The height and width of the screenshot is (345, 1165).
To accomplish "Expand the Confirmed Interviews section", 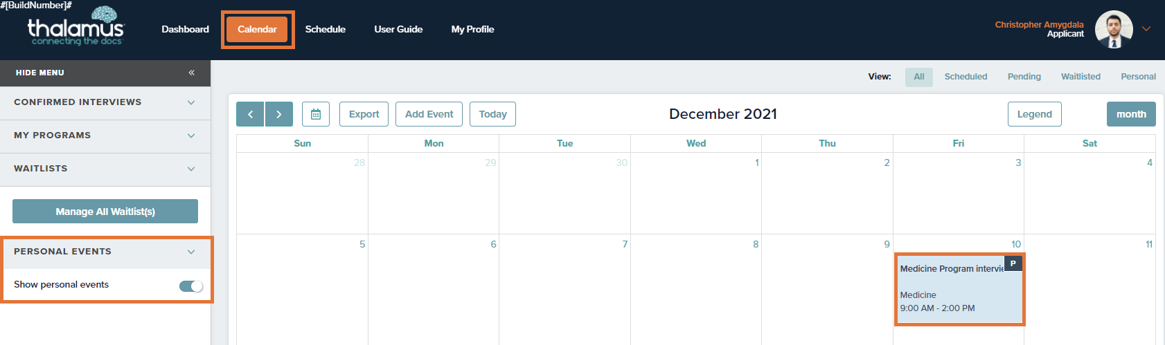I will click(105, 102).
